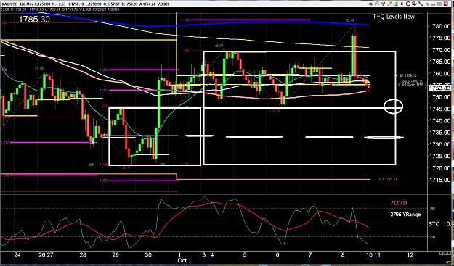Click the C:1753.83 close value

click(x=43, y=4)
